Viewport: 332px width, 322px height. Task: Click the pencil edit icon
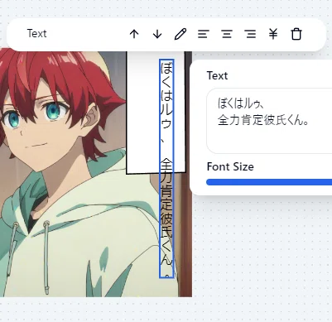coord(180,34)
